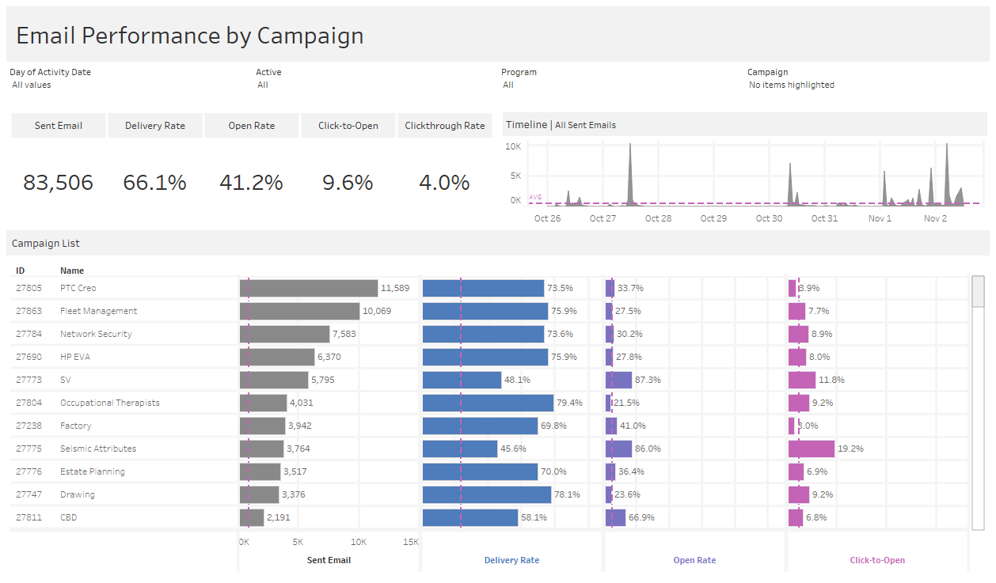Image resolution: width=996 pixels, height=583 pixels.
Task: Select the Delivery Rate metric tile header
Action: click(155, 126)
